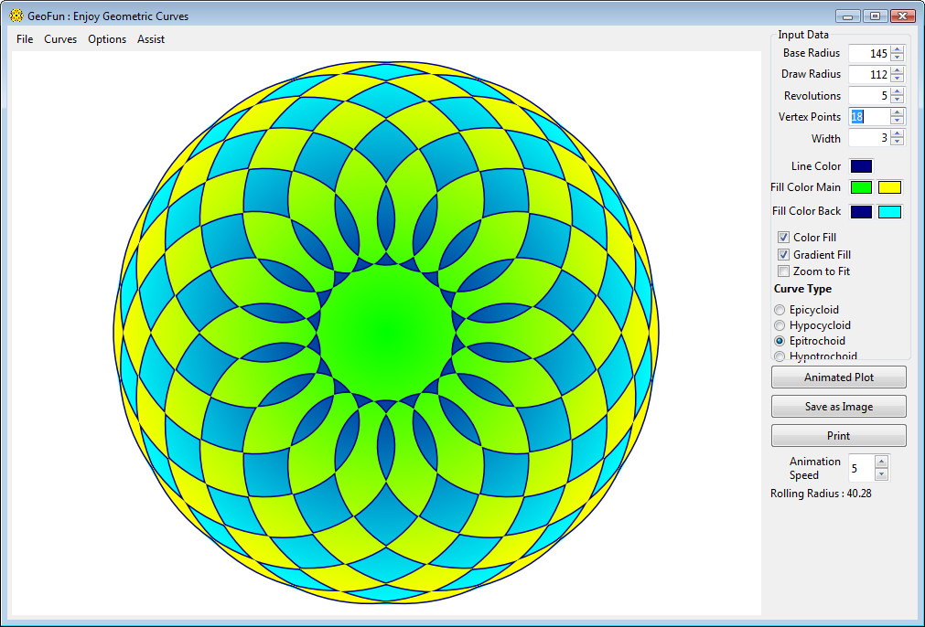Open the File menu
Image resolution: width=925 pixels, height=627 pixels.
click(25, 39)
